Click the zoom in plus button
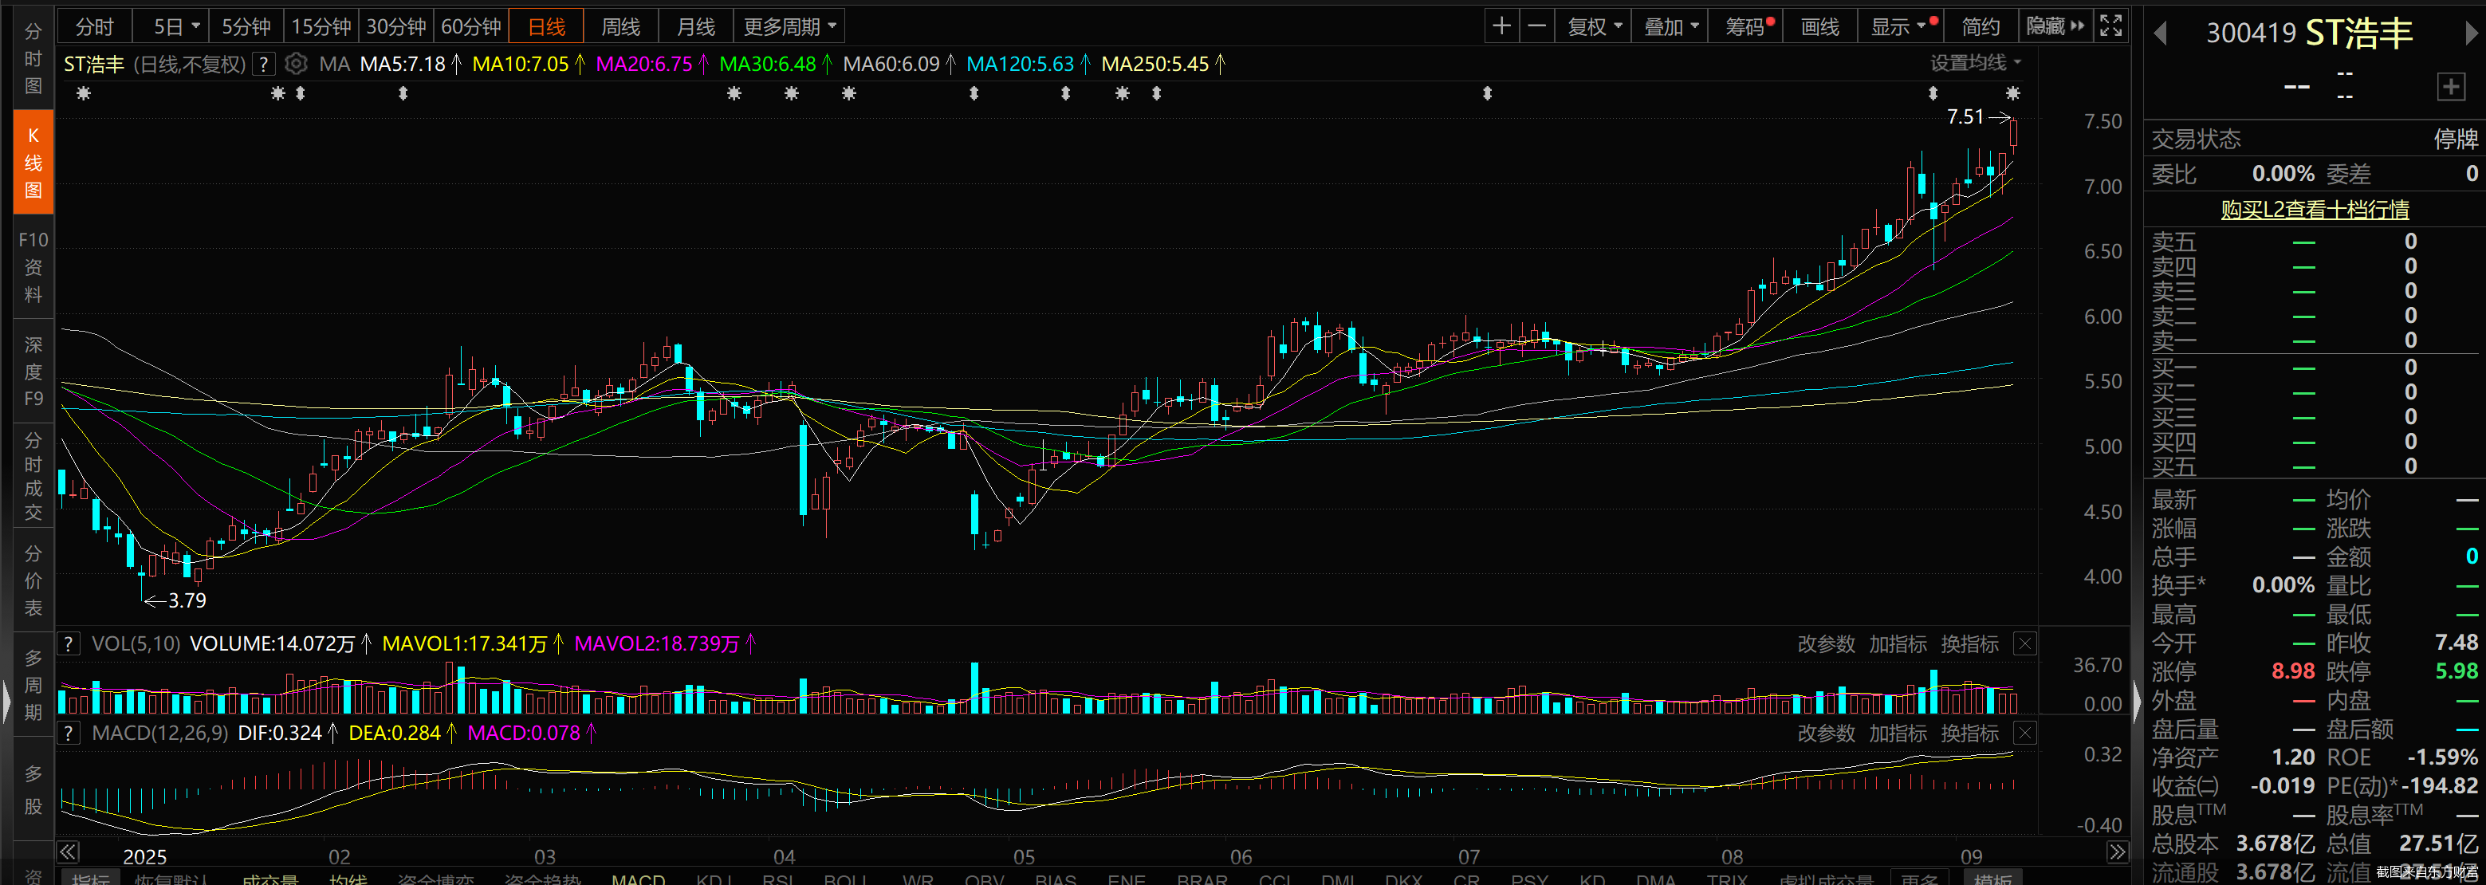The height and width of the screenshot is (885, 2486). coord(1501,26)
